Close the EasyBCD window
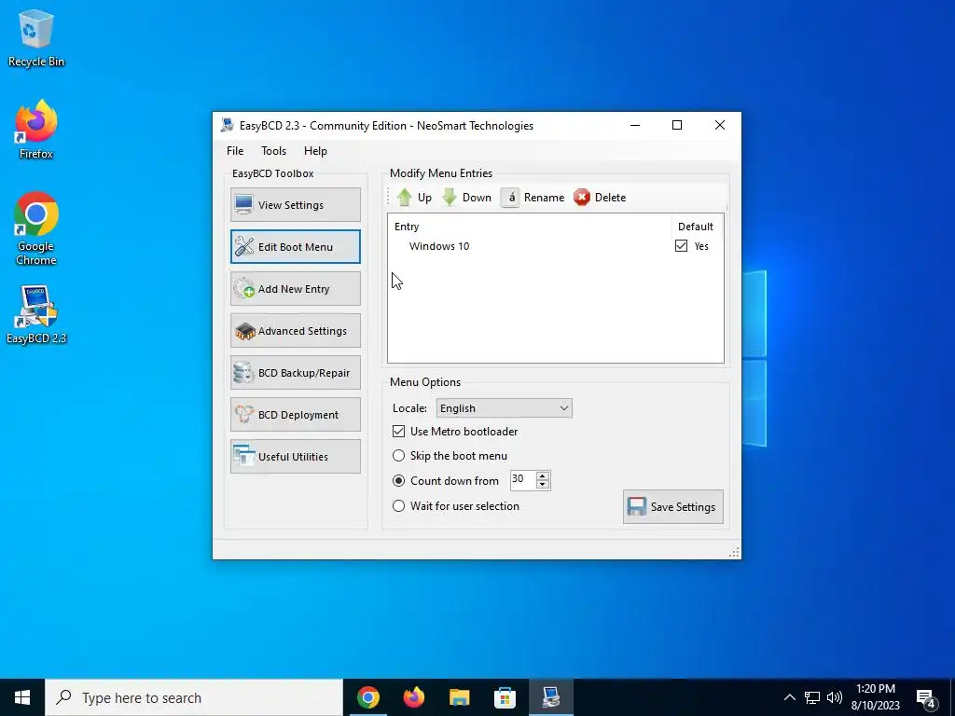Screen dimensions: 955x716 [x=720, y=126]
